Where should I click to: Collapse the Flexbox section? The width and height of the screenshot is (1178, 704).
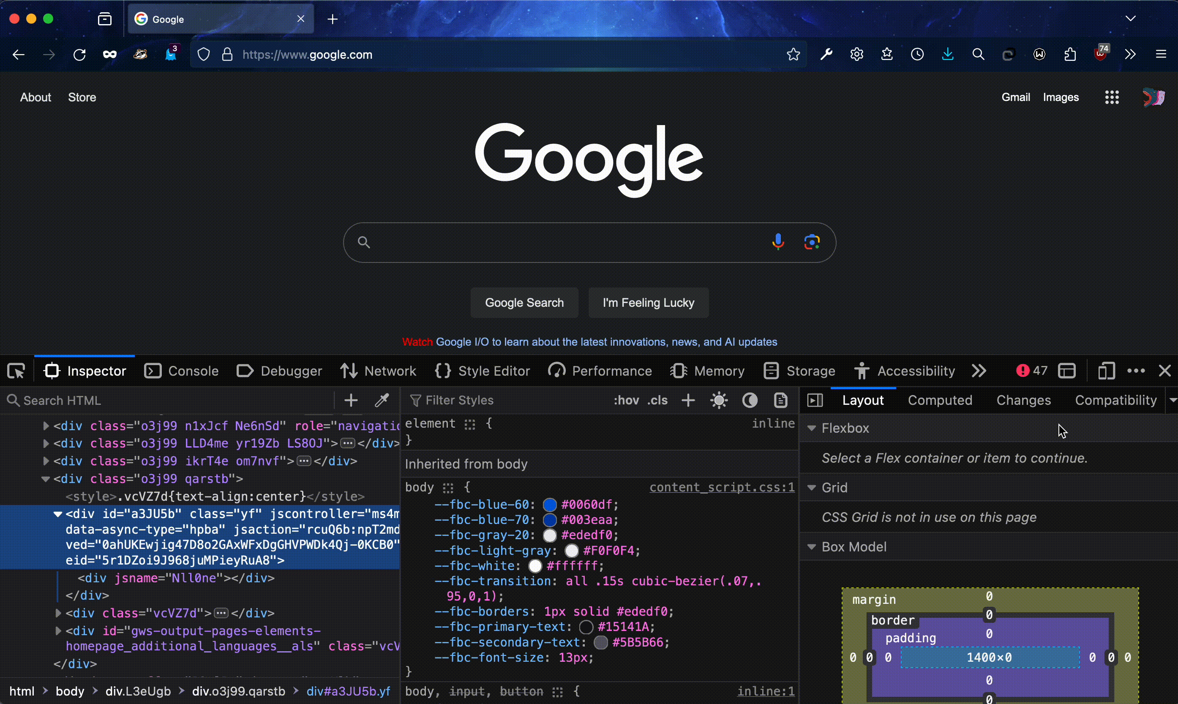click(x=811, y=428)
